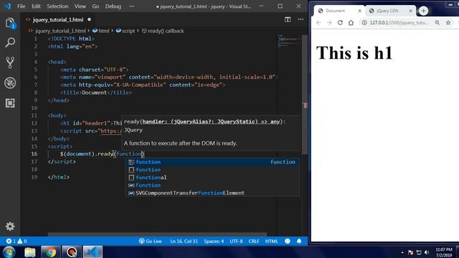459x258 pixels.
Task: Open the Search view in activity bar
Action: click(10, 42)
